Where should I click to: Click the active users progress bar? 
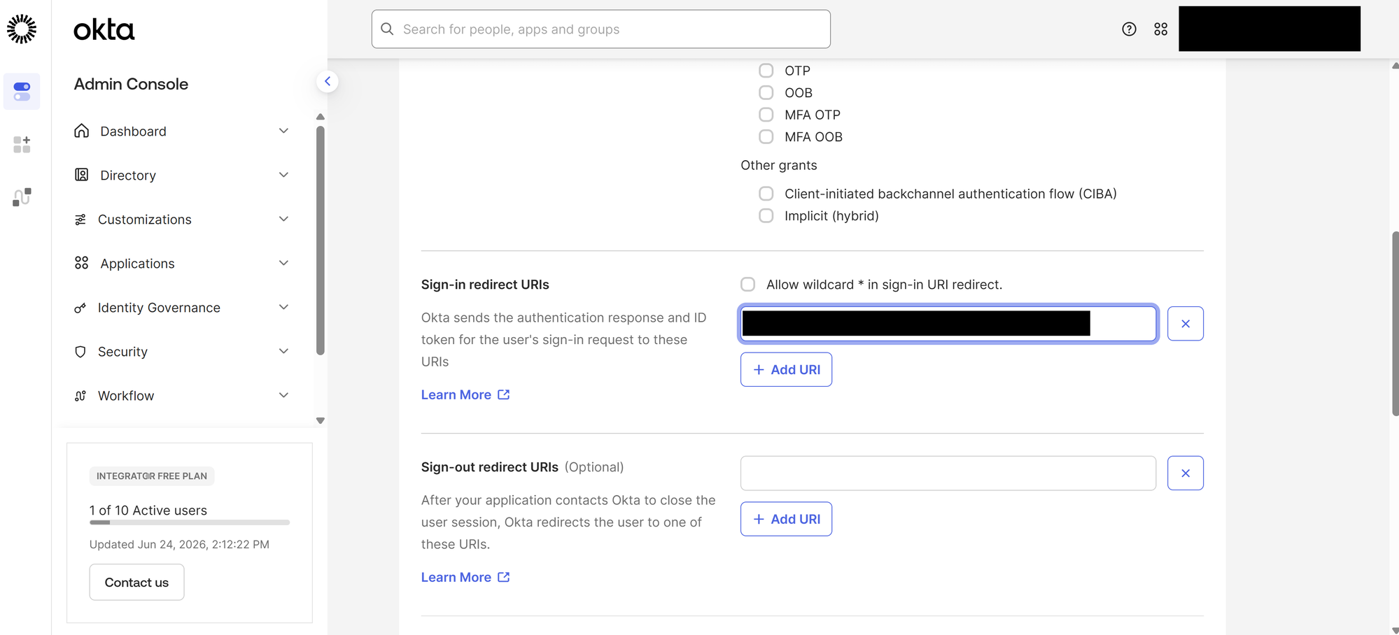click(x=190, y=522)
